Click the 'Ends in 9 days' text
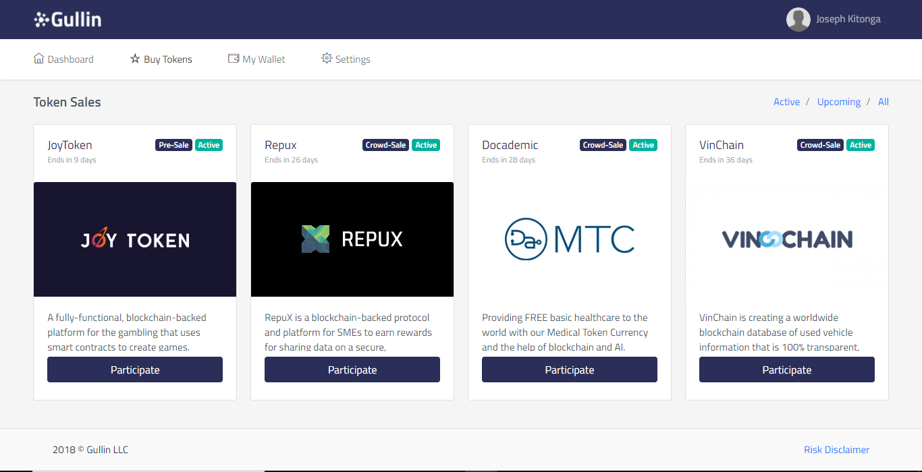Screen dimensions: 922x472 (72, 160)
